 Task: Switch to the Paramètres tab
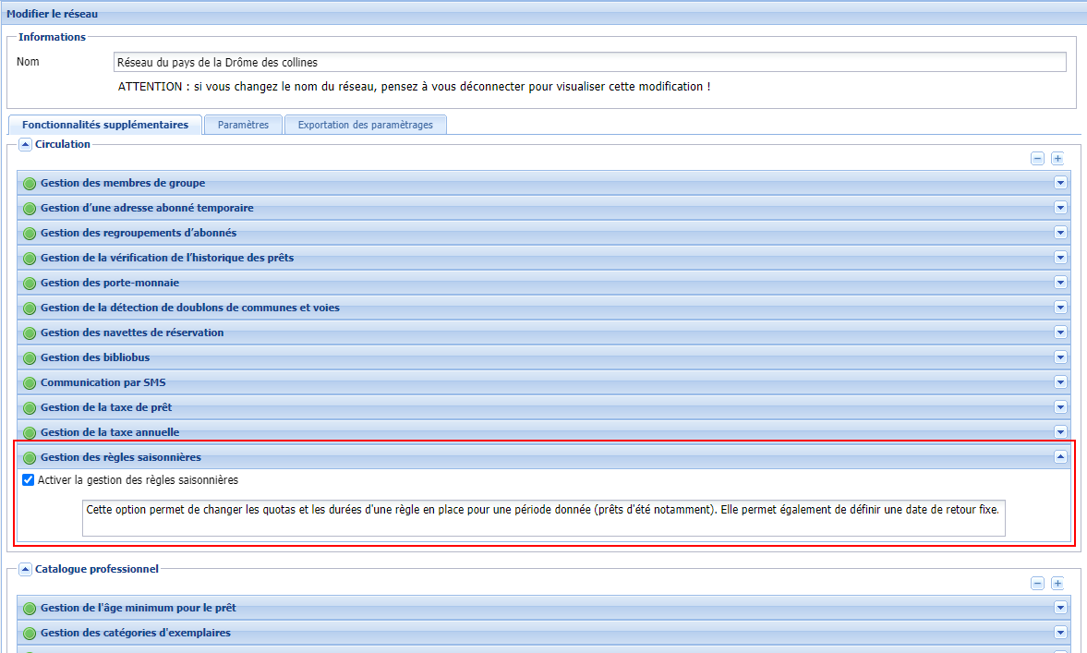point(243,125)
